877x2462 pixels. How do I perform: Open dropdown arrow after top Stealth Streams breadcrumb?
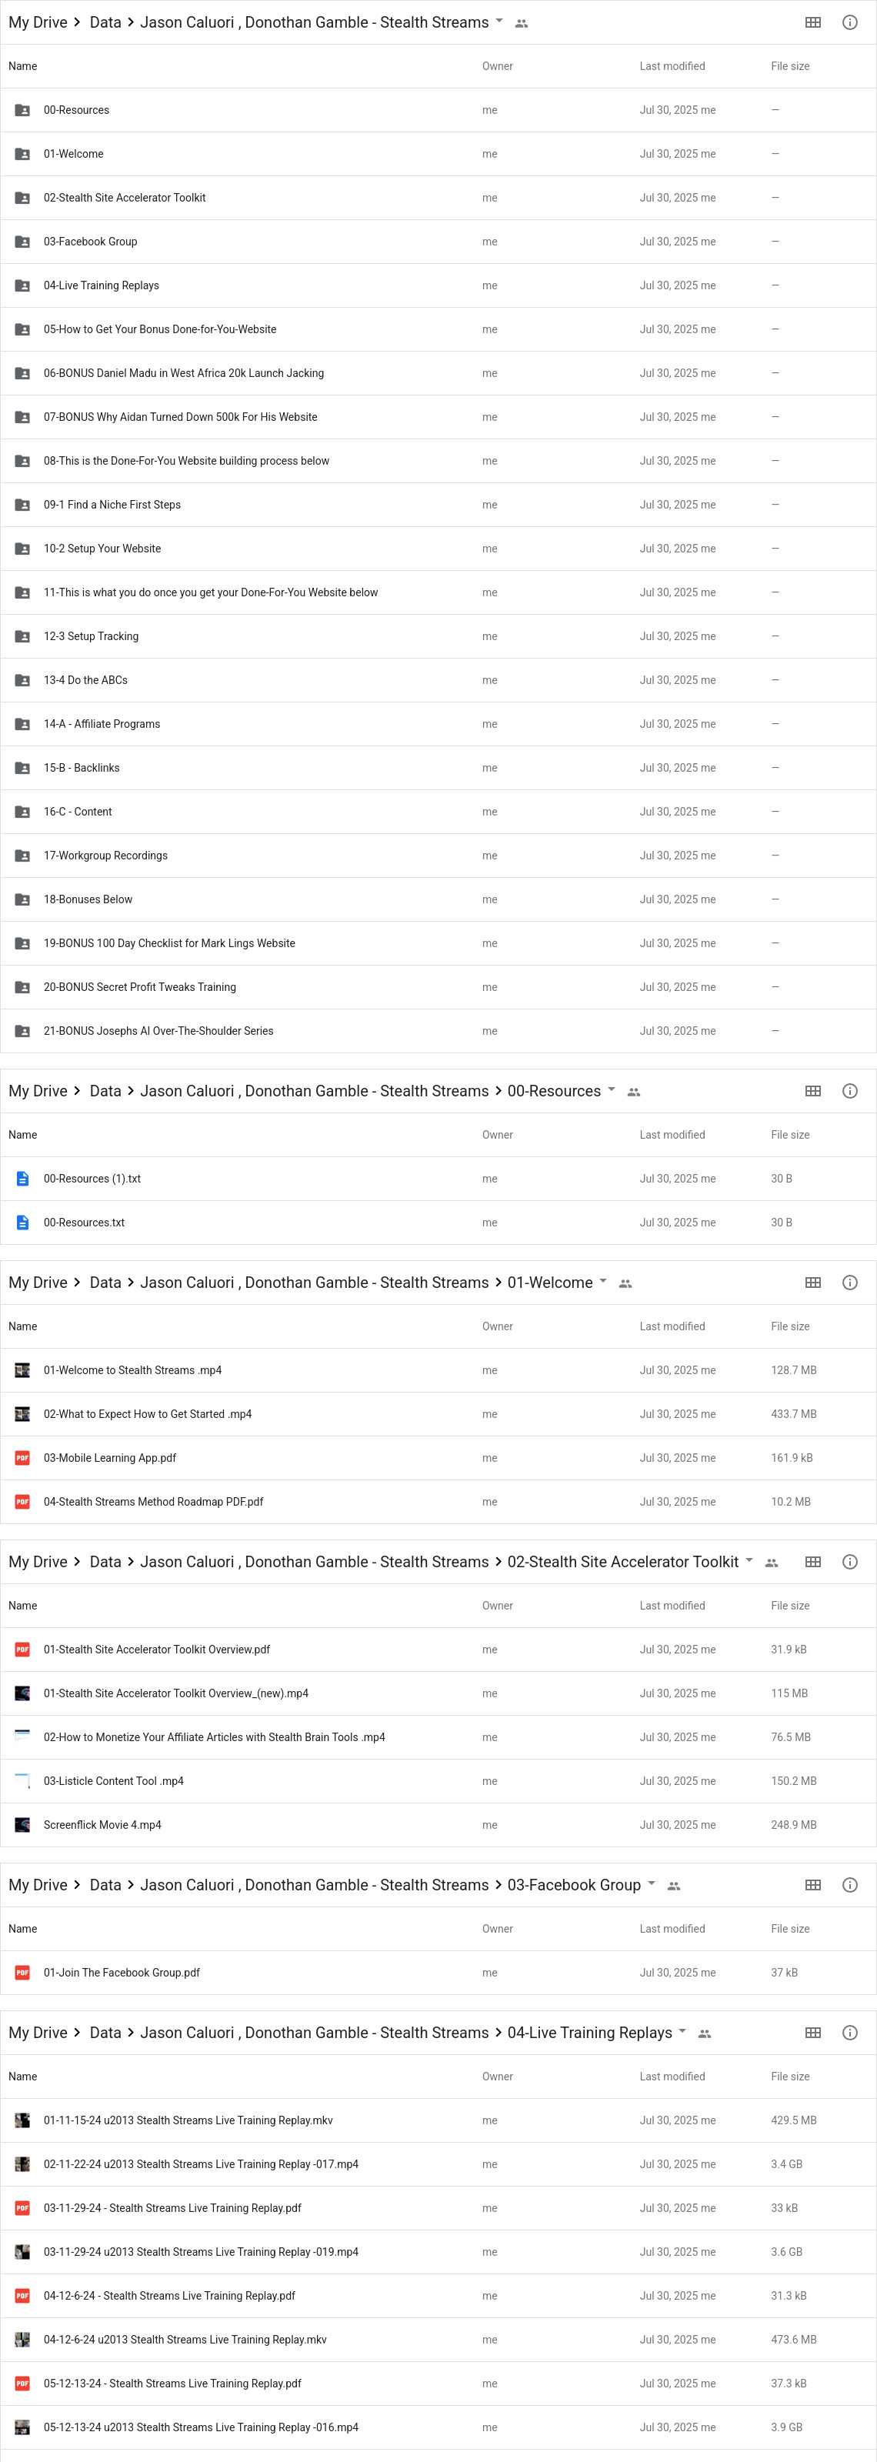[x=499, y=20]
